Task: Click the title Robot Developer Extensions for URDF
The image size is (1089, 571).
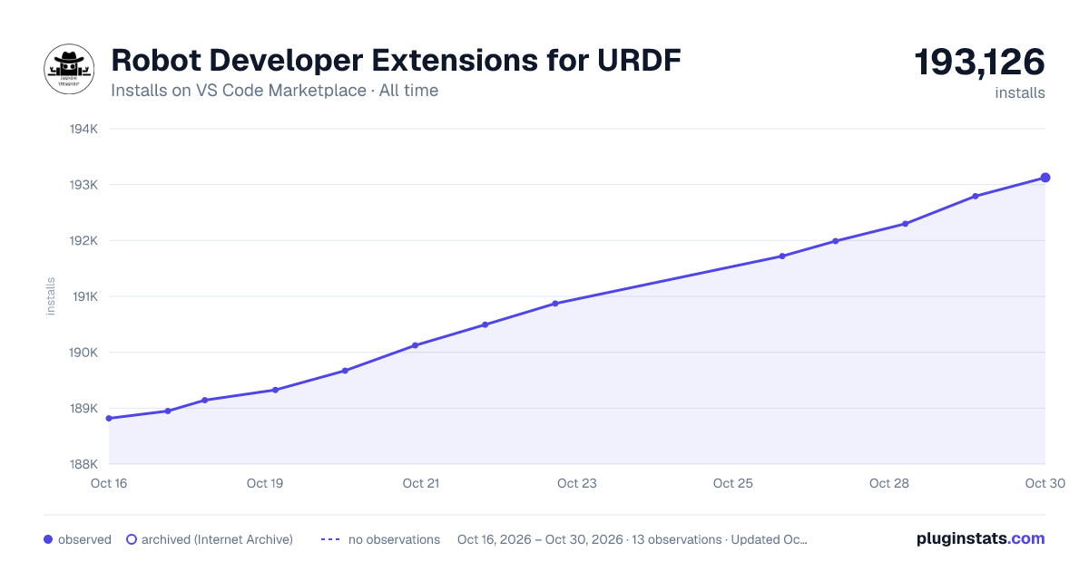Action: click(x=396, y=61)
